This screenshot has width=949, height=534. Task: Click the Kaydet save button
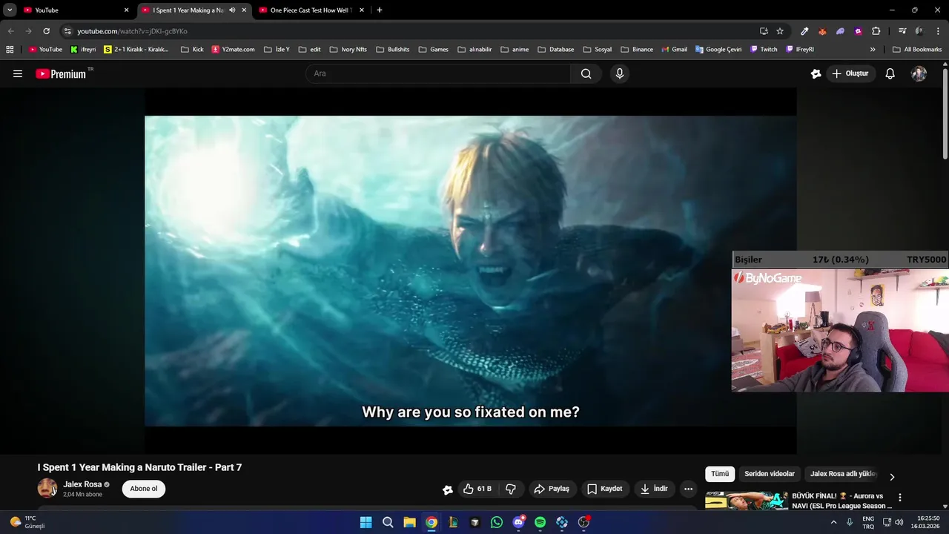point(605,489)
